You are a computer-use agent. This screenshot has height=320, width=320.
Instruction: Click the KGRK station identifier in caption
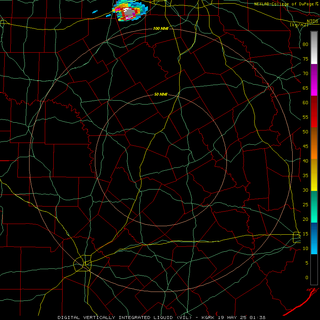click(208, 318)
